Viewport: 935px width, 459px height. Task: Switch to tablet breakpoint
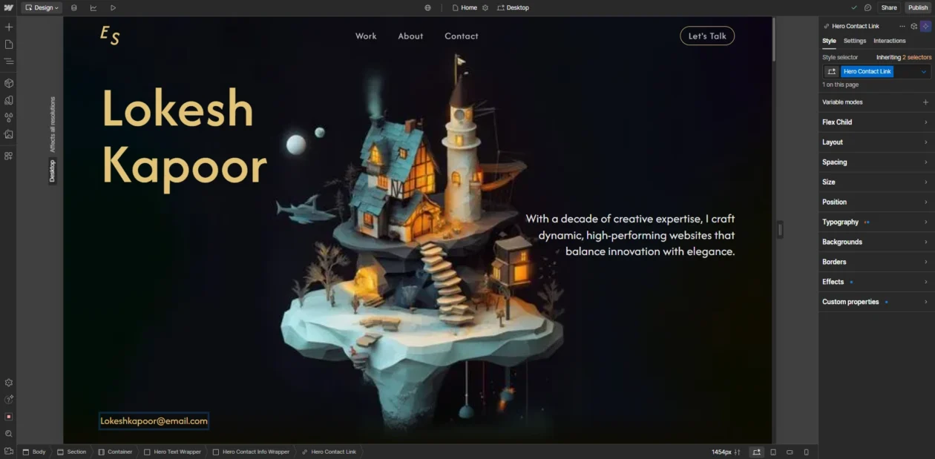point(773,452)
